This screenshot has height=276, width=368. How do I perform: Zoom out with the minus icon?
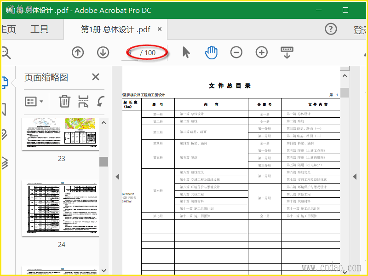[236, 52]
